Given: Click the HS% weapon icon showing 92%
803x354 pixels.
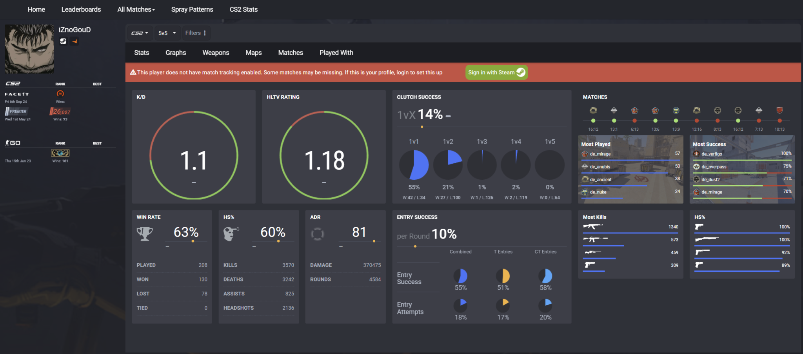Looking at the screenshot, I should (702, 252).
